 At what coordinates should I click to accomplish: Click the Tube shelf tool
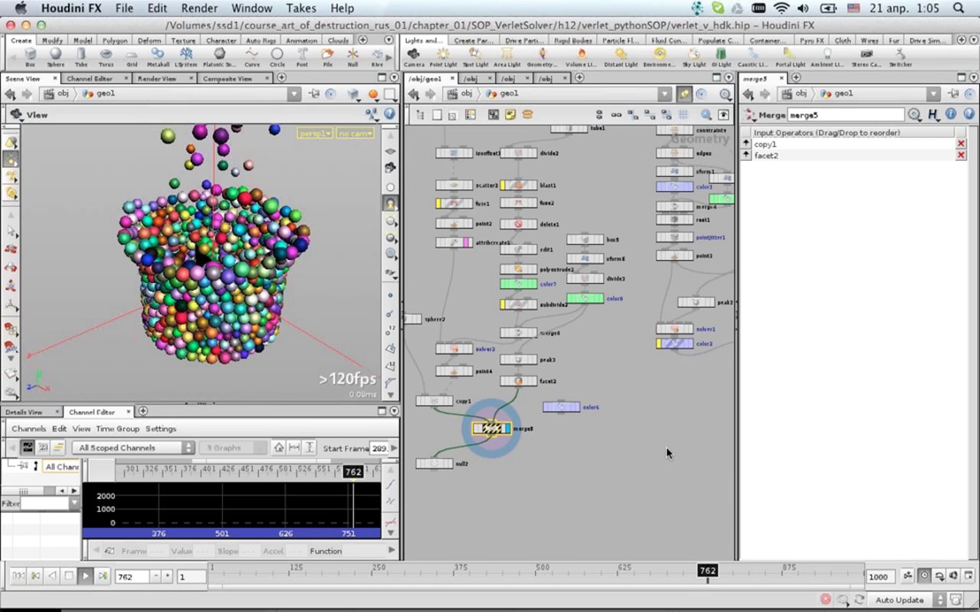81,57
